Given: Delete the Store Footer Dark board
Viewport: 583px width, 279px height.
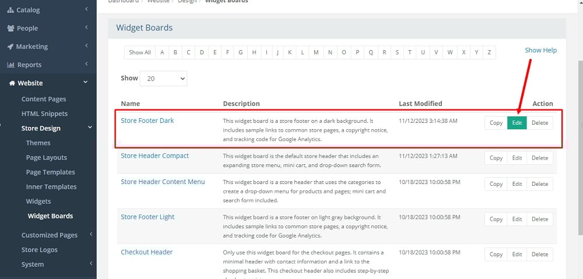Looking at the screenshot, I should click(540, 123).
